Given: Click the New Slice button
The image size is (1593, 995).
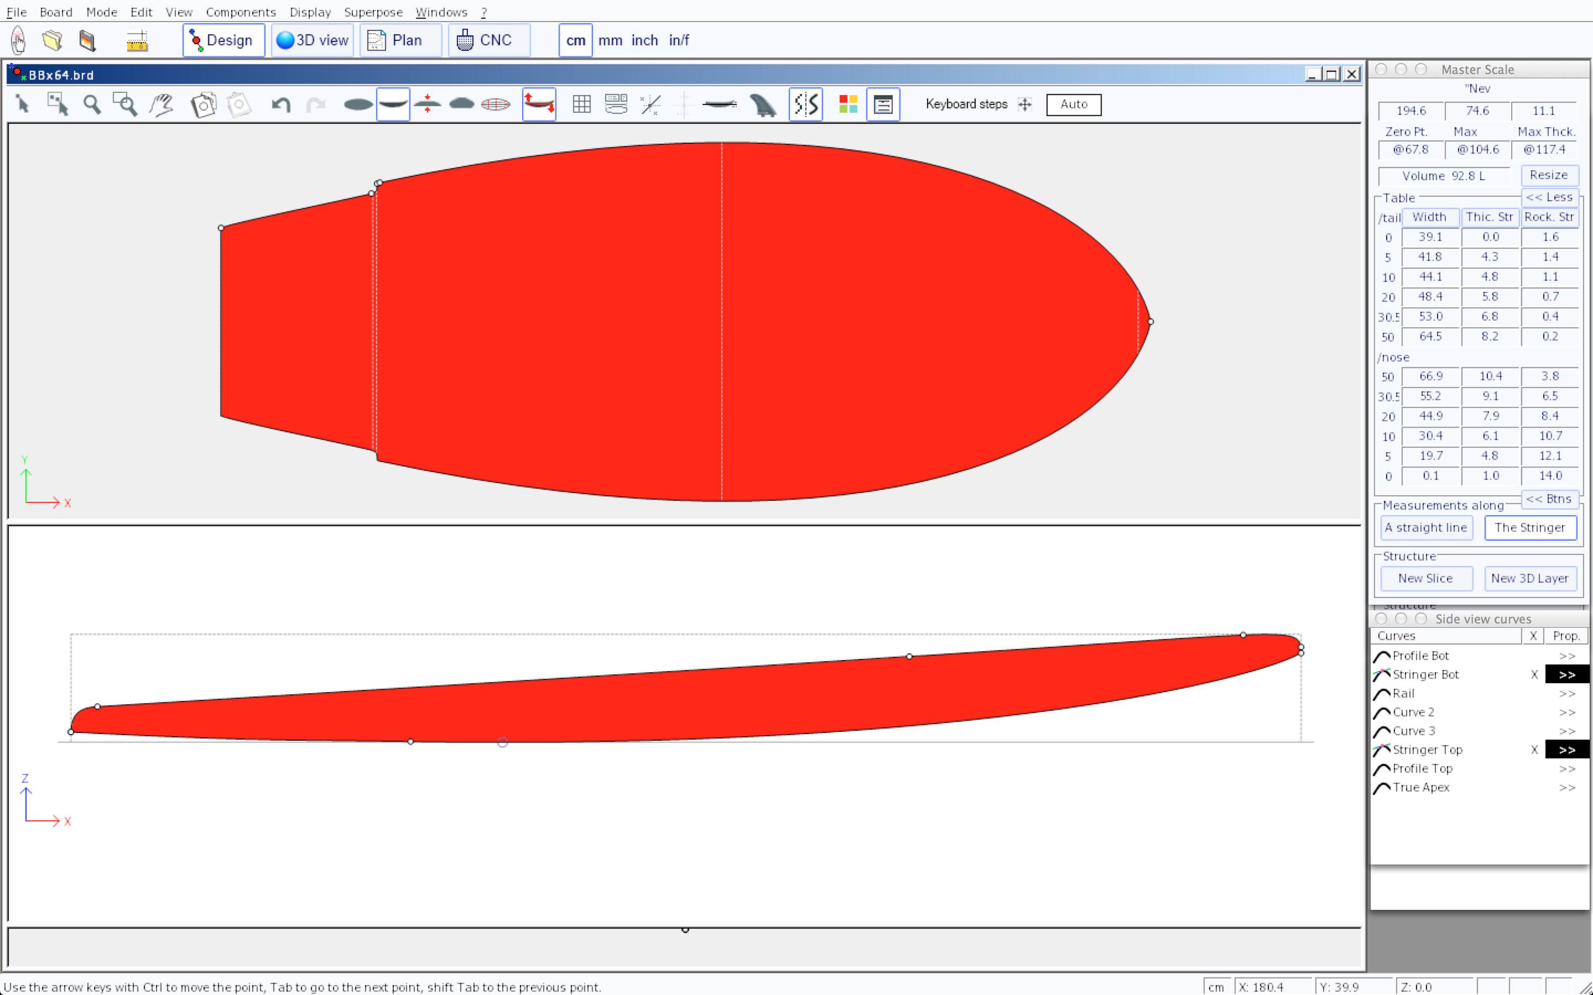Looking at the screenshot, I should [x=1425, y=578].
